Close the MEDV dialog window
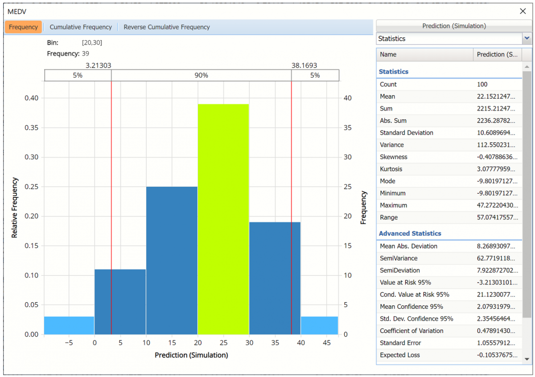 tap(523, 11)
